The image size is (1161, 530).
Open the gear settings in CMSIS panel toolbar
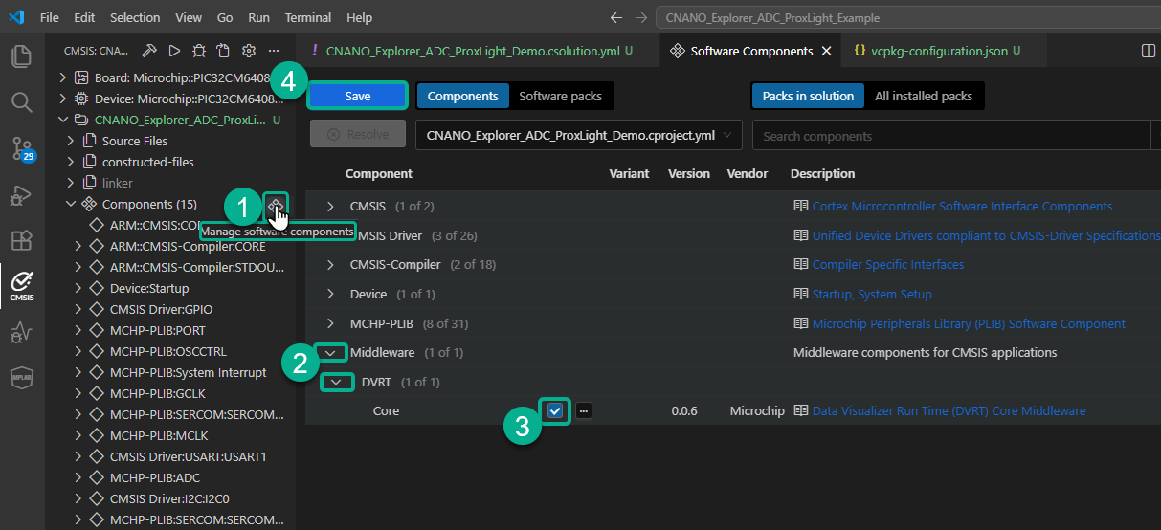pos(249,51)
